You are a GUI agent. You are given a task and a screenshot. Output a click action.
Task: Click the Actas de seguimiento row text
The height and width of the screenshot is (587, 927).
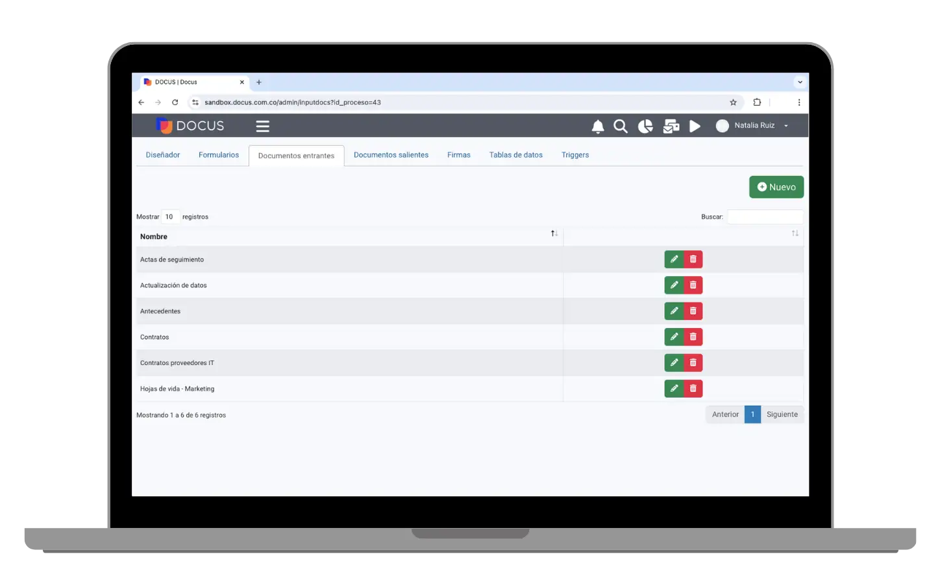[172, 259]
